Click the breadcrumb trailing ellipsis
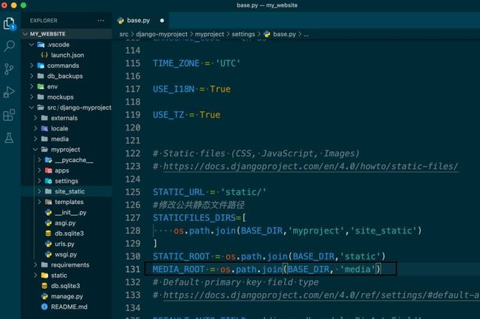480x319 pixels. pos(306,35)
